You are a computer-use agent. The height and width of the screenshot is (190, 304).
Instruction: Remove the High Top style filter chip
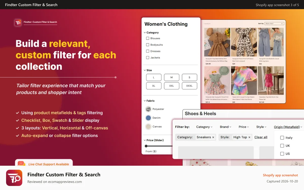pos(249,137)
